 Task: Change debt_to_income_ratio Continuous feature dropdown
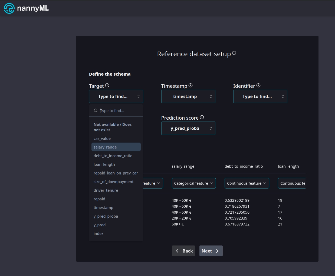coord(247,183)
